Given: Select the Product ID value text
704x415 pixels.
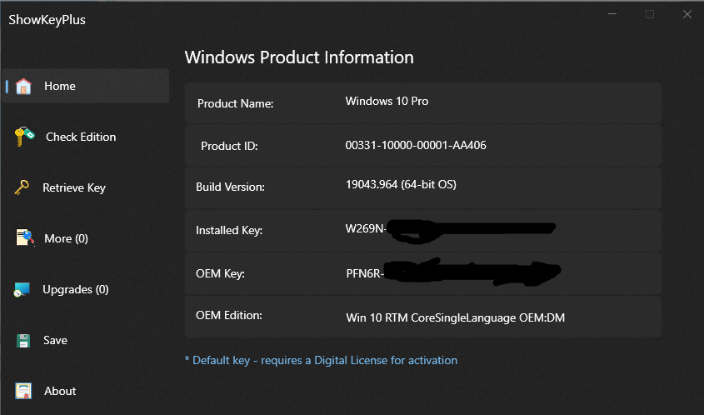Looking at the screenshot, I should pyautogui.click(x=416, y=146).
